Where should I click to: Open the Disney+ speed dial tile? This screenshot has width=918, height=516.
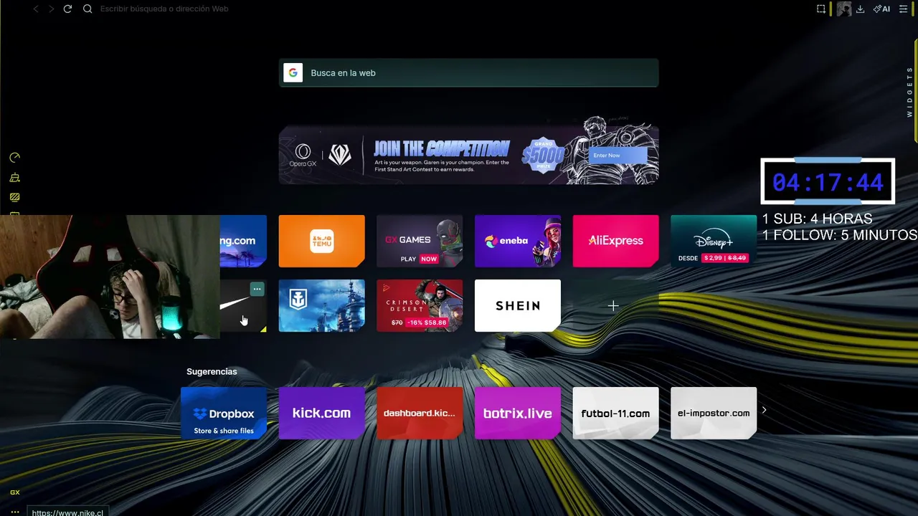pyautogui.click(x=714, y=241)
